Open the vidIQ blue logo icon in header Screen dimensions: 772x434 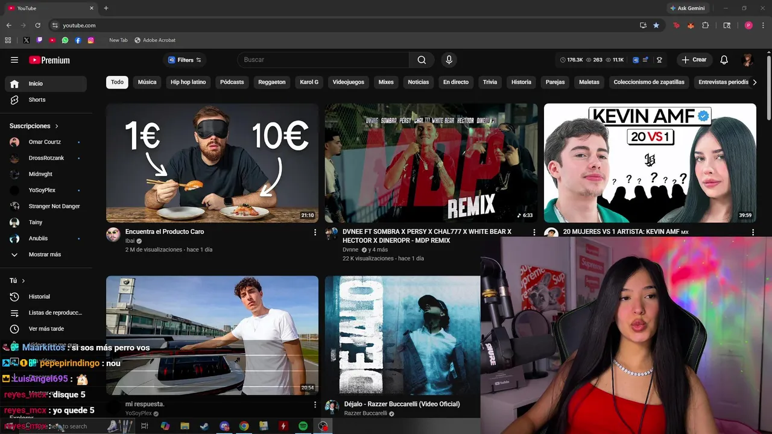636,60
